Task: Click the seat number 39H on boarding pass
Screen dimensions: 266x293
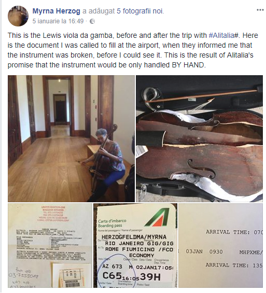Action: 150,277
